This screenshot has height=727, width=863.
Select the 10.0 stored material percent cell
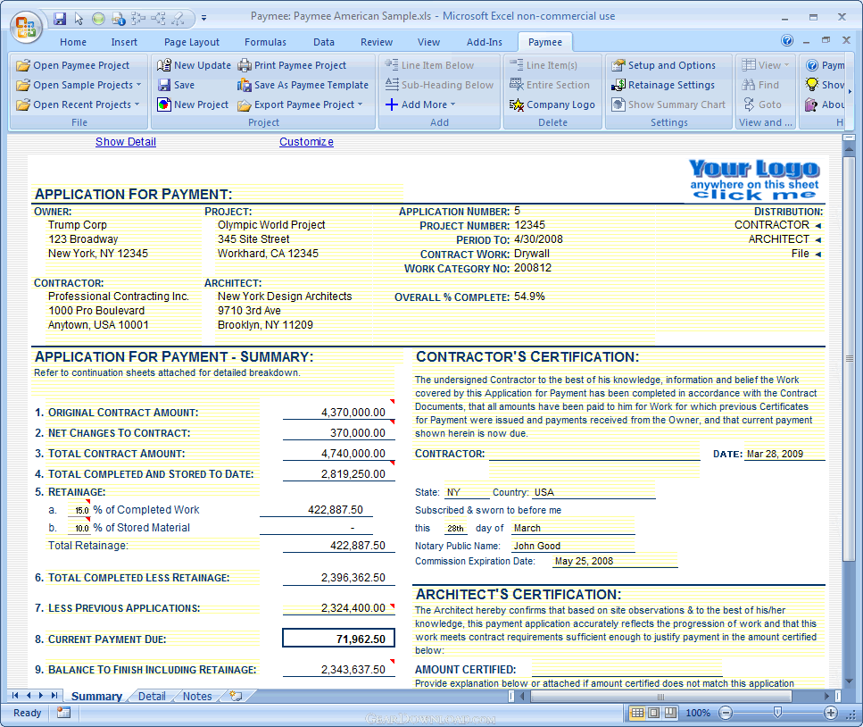79,528
